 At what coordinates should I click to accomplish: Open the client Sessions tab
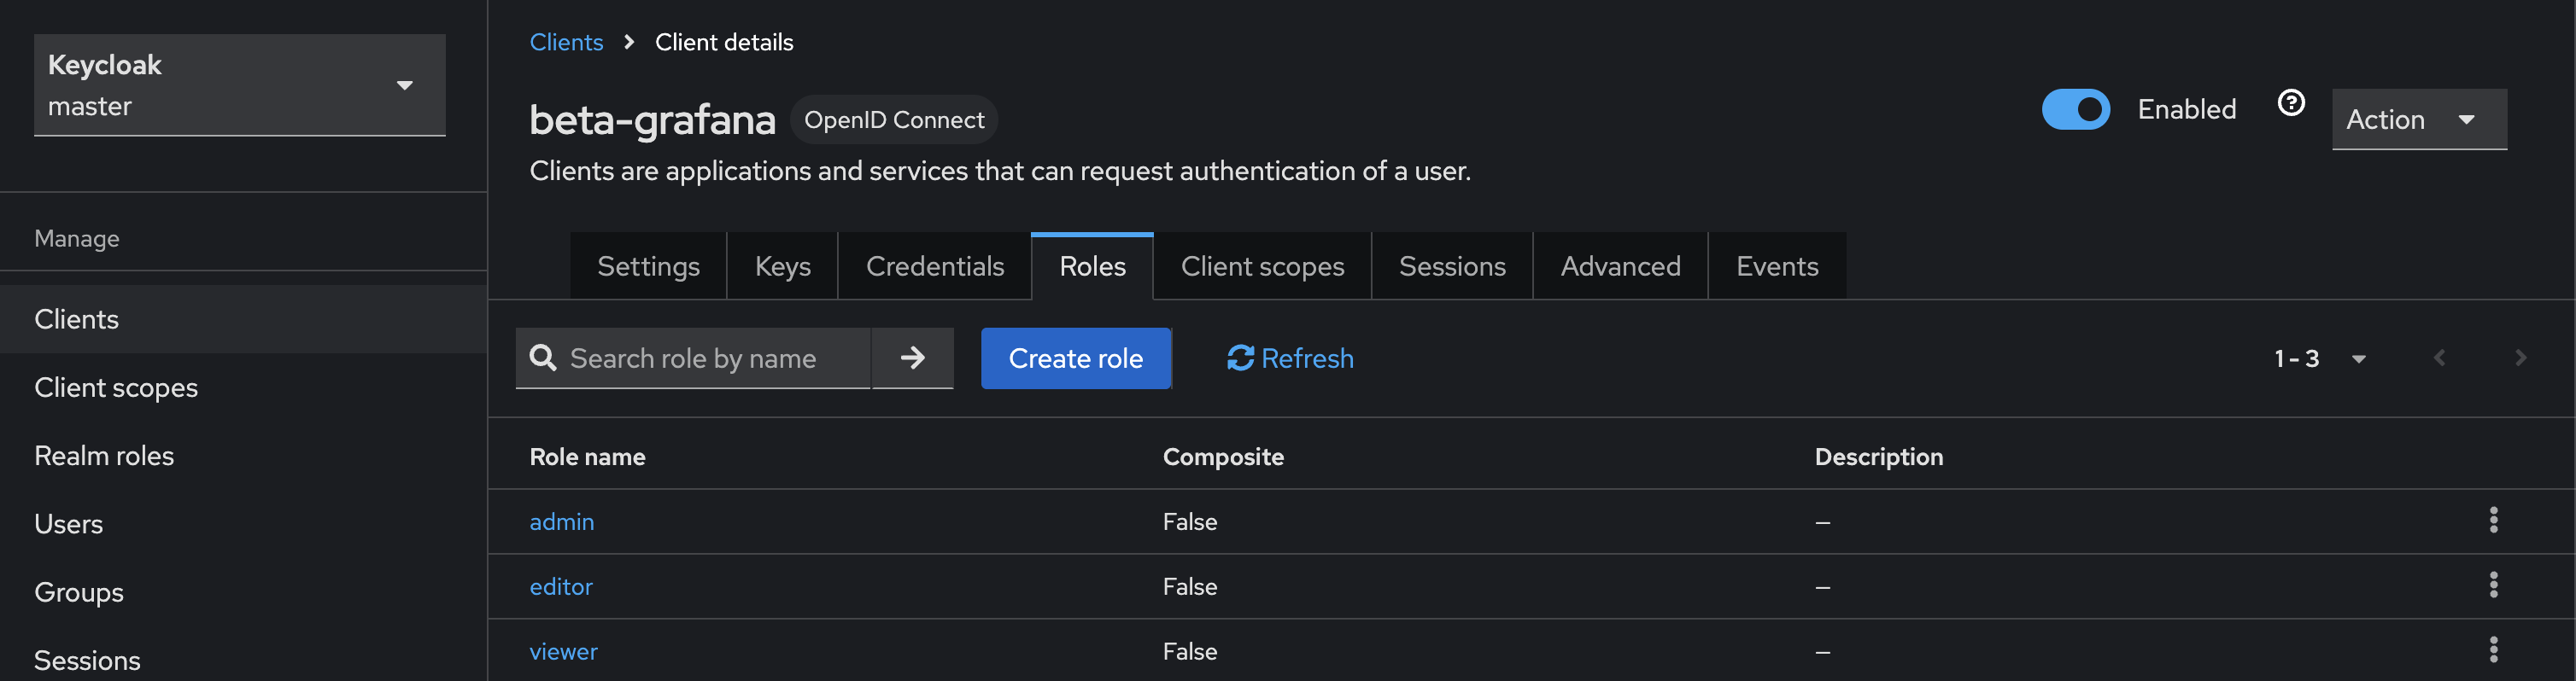pos(1452,266)
